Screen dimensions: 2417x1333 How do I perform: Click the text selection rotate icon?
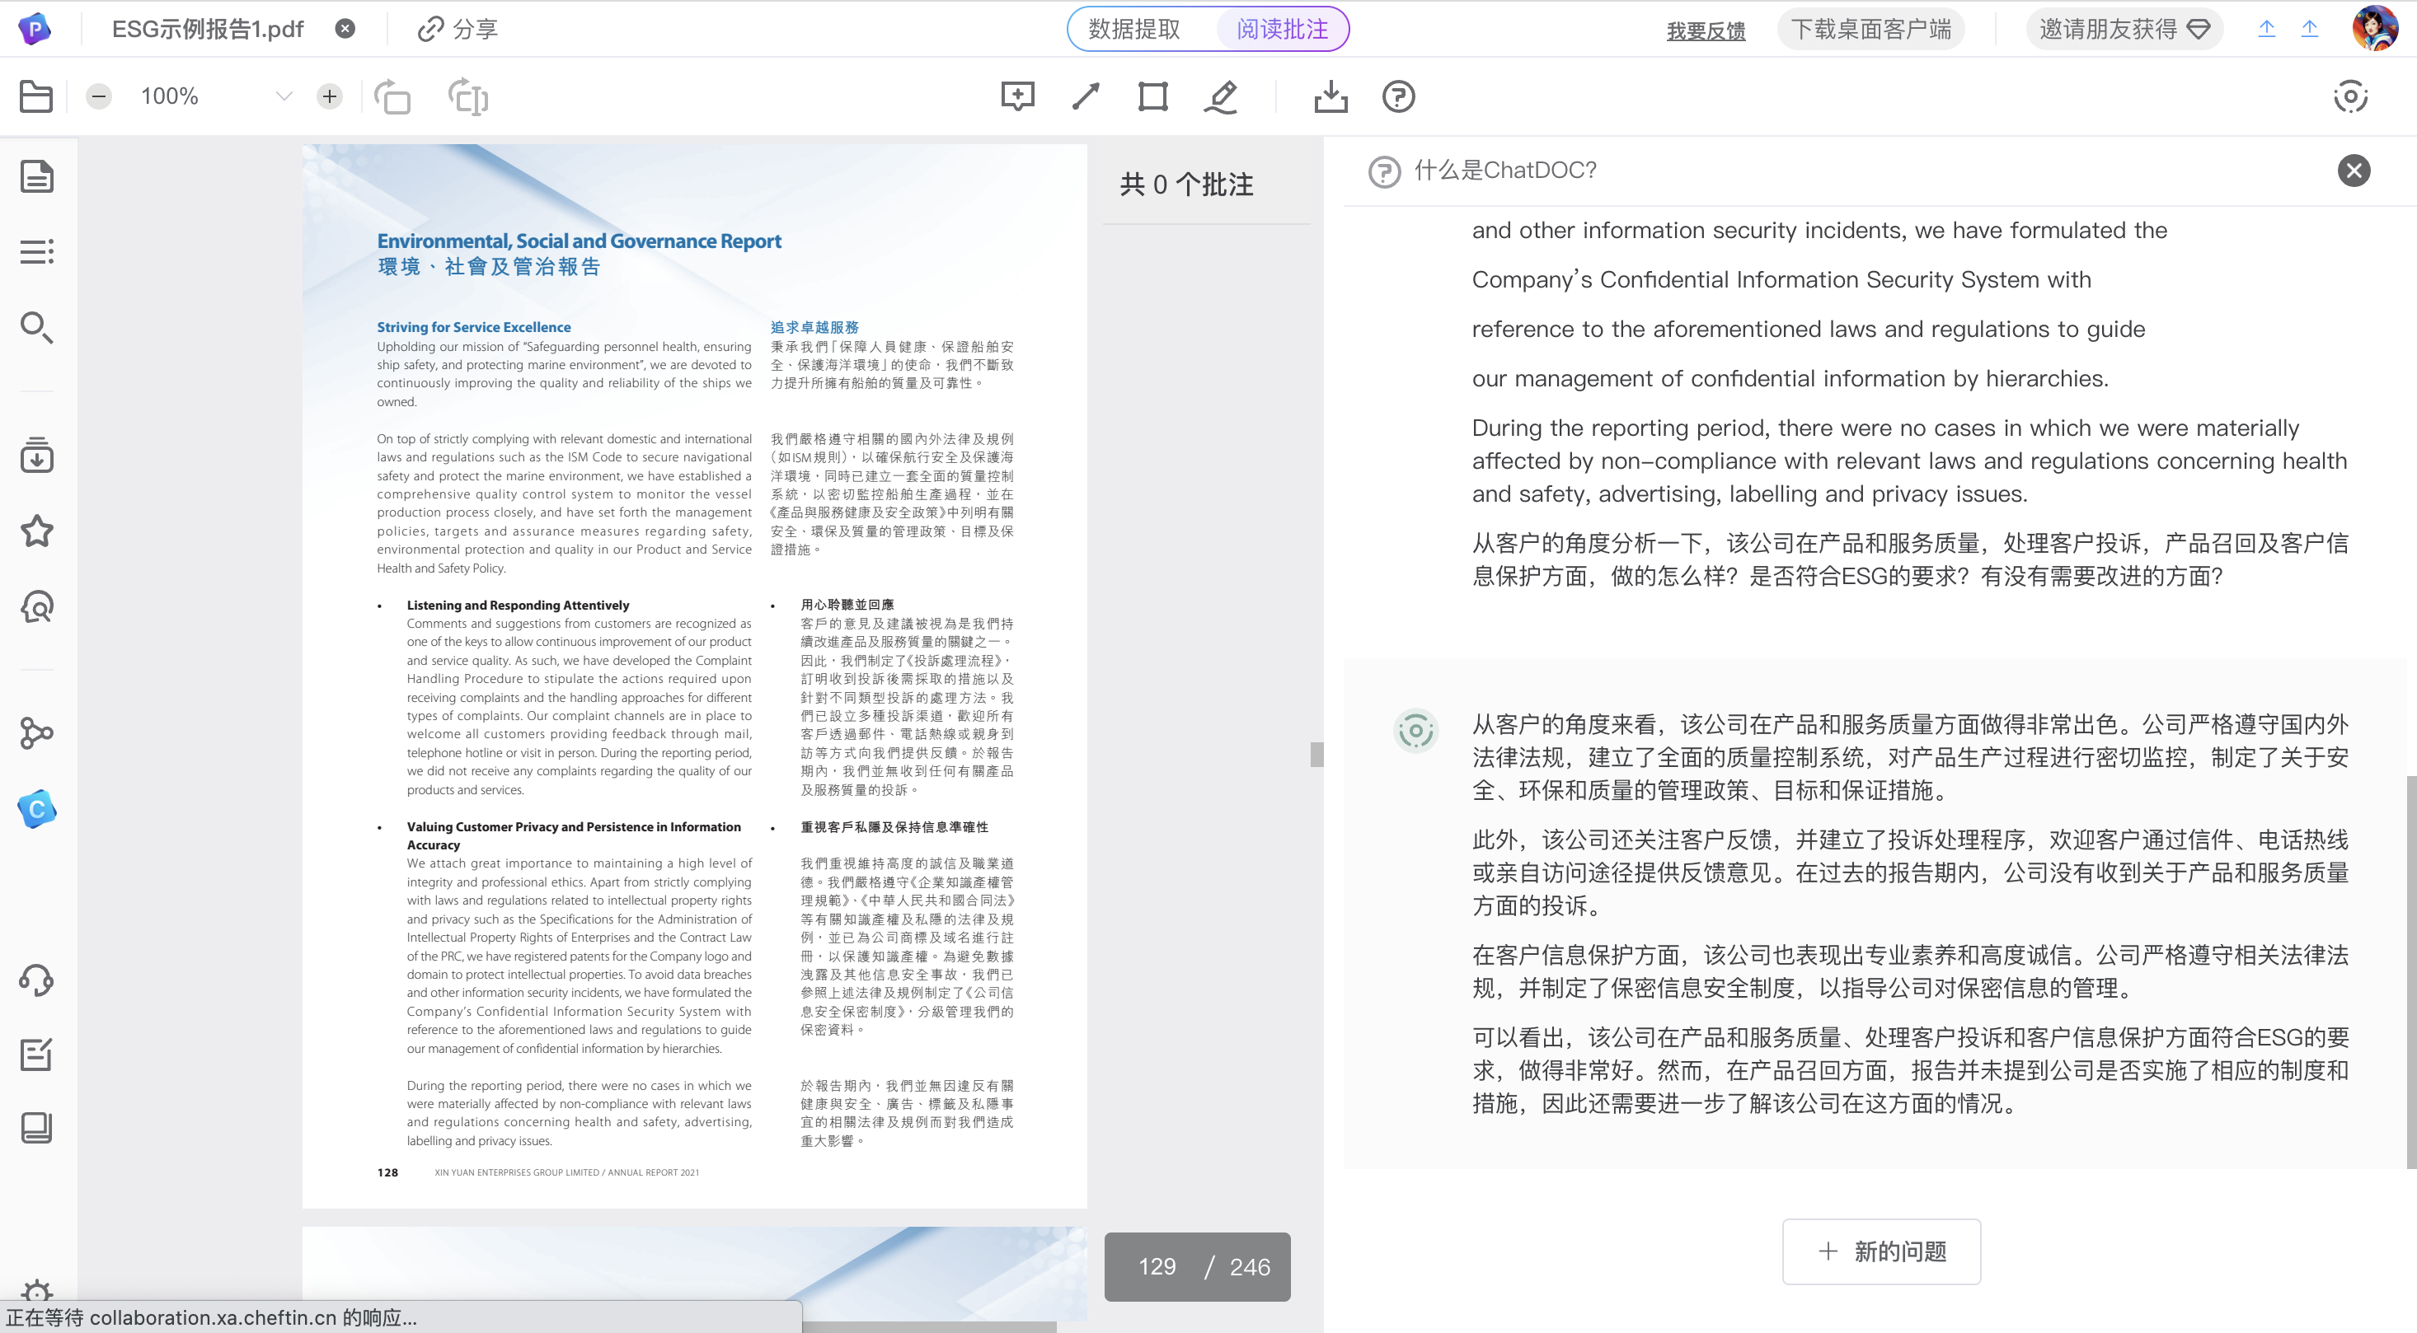click(x=468, y=96)
